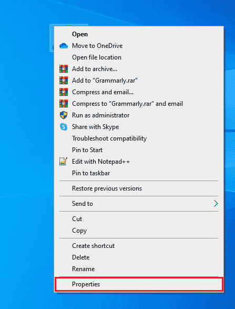The image size is (235, 309).
Task: Click WinRAR icon next to Add to "Grammarly.rar"
Action: click(64, 81)
